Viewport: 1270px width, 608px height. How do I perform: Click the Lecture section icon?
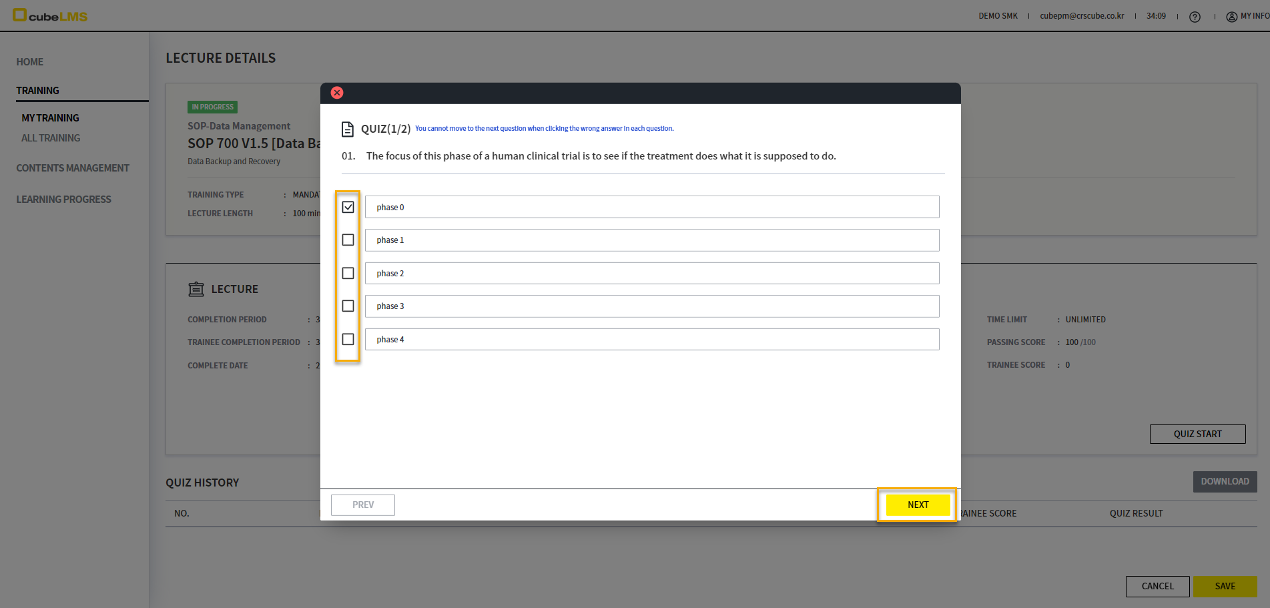(196, 289)
